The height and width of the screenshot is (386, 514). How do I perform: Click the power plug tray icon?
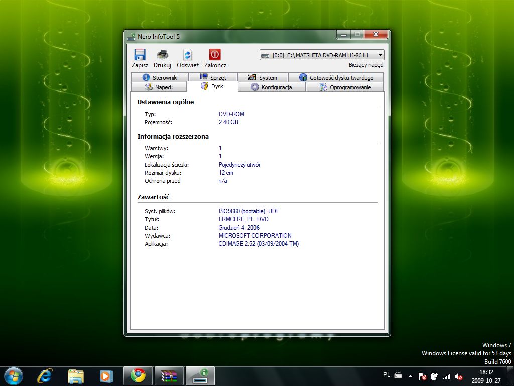click(434, 376)
